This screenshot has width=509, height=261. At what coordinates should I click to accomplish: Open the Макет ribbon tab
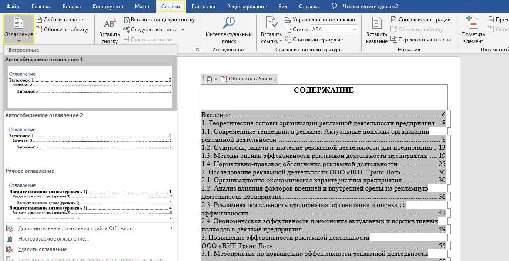coord(142,7)
